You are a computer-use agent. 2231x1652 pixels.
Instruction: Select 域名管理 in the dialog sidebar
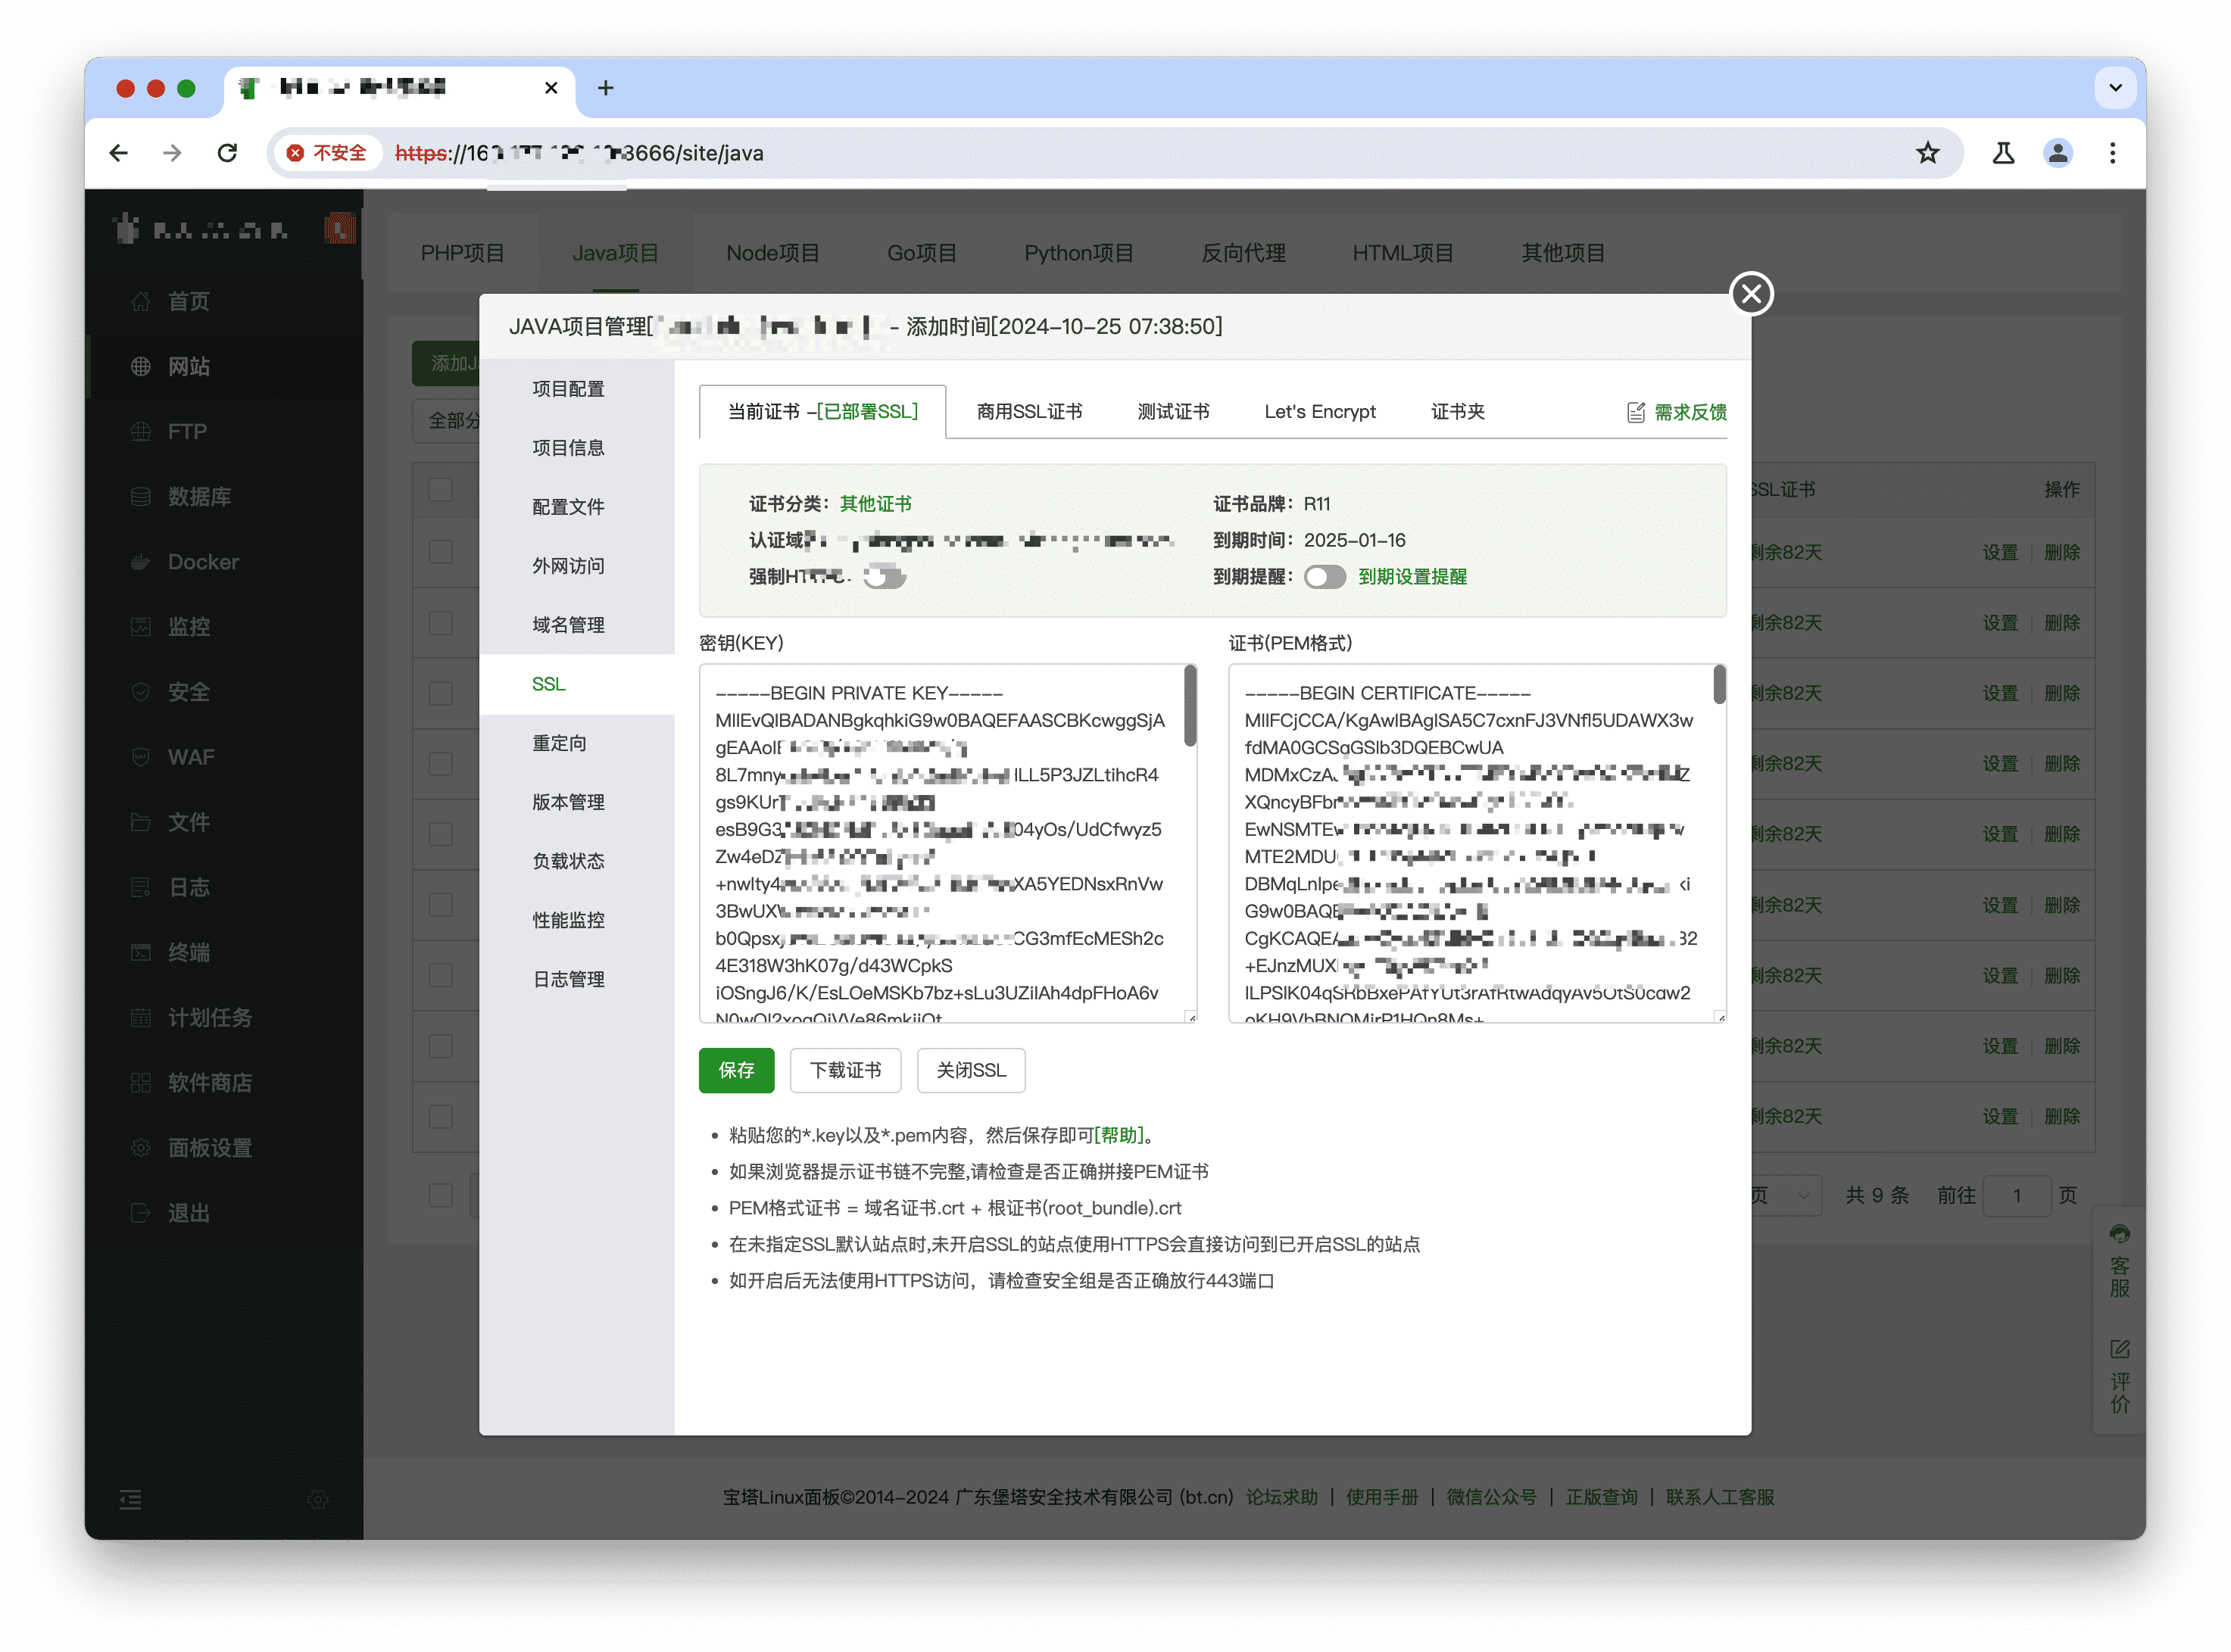click(568, 625)
